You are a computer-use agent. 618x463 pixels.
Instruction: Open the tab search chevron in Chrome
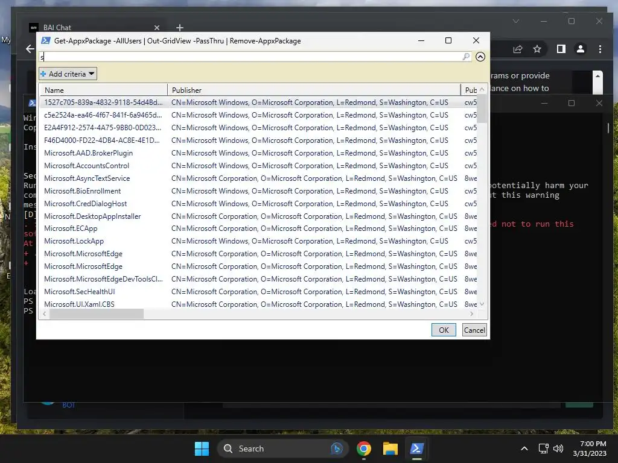pos(516,21)
